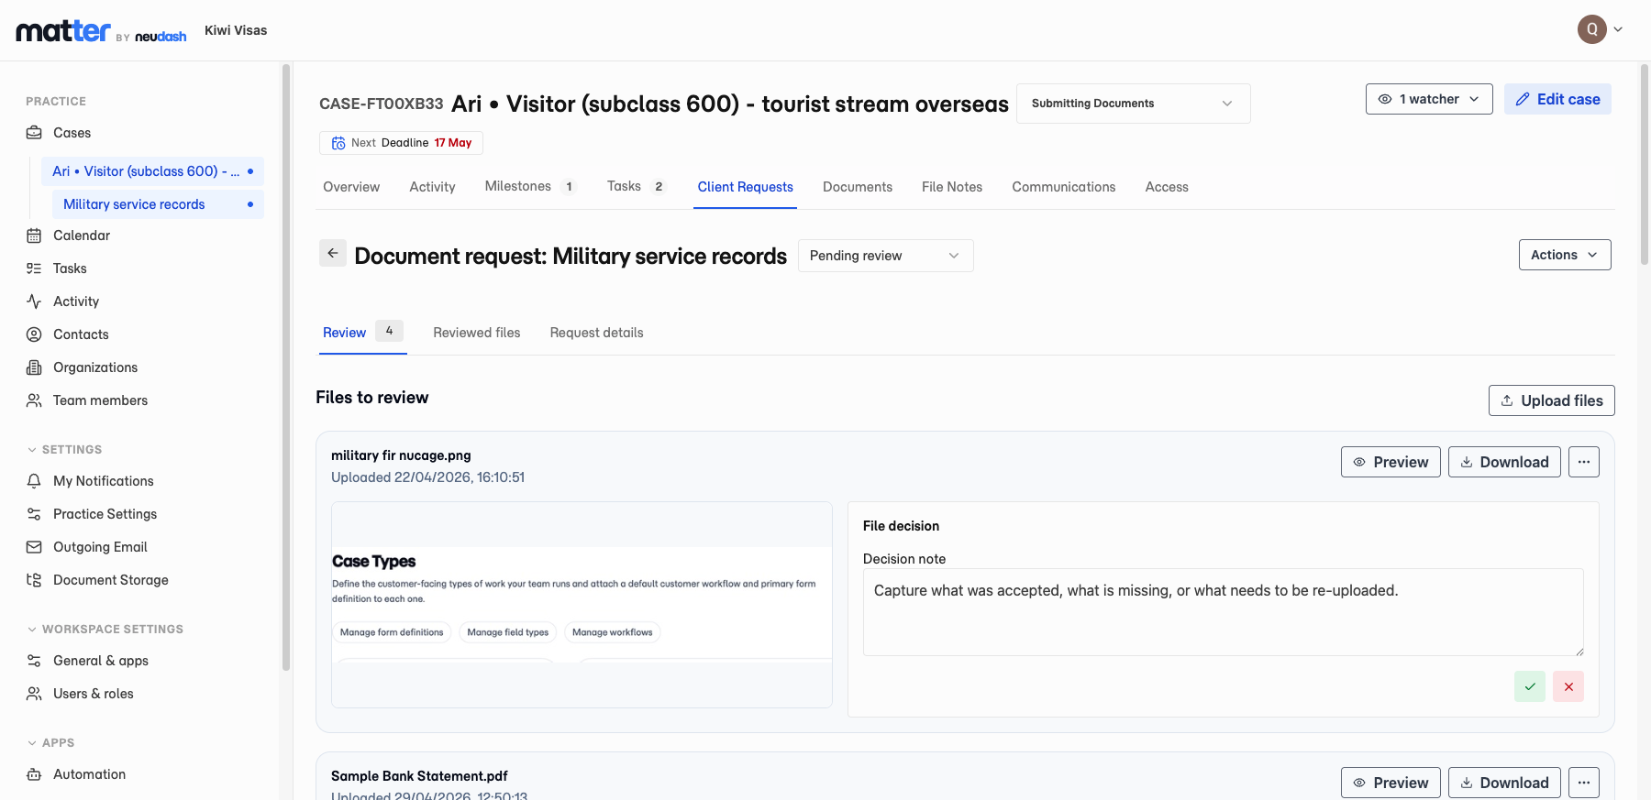Preview Sample Bank Statement.pdf

click(x=1391, y=783)
